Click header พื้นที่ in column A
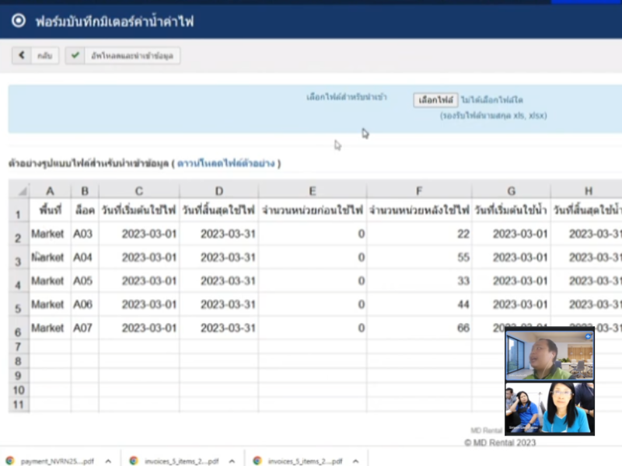Screen dimensions: 622x466 click(51, 210)
